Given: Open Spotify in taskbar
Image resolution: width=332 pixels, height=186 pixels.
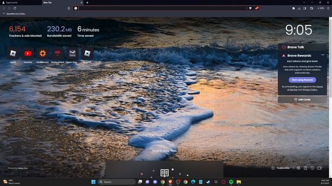Looking at the screenshot, I should pyautogui.click(x=231, y=182).
